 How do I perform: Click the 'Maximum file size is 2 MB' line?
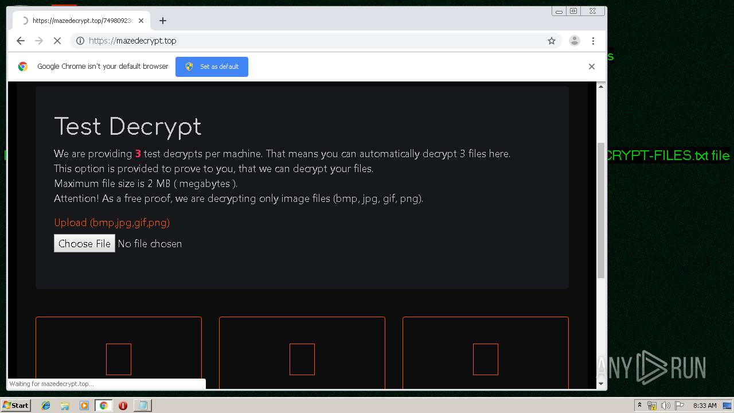[x=146, y=184]
